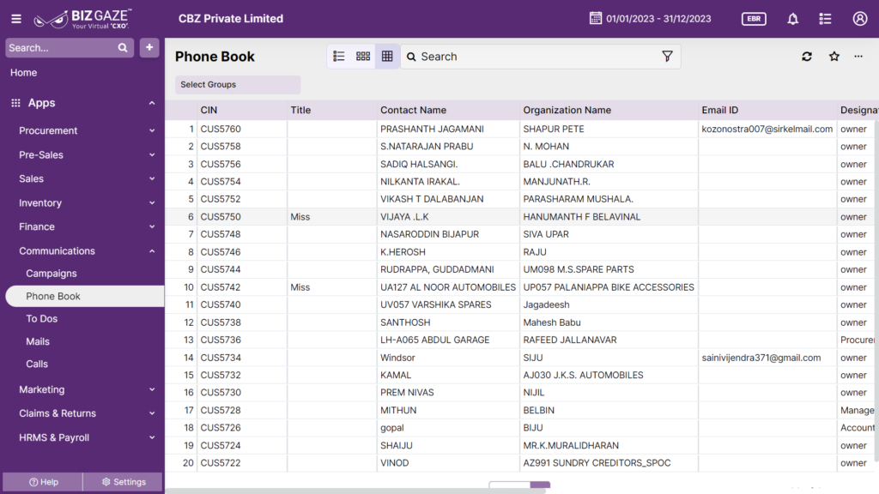Click sainivijendra371@gmail.com email
Screen dimensions: 879x494
[761, 358]
